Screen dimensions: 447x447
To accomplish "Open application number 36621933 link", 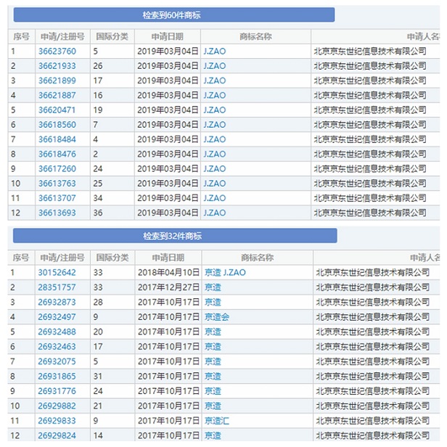I will click(x=57, y=66).
